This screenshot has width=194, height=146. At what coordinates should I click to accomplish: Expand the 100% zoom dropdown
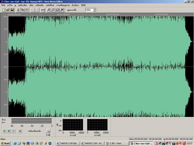[95, 10]
